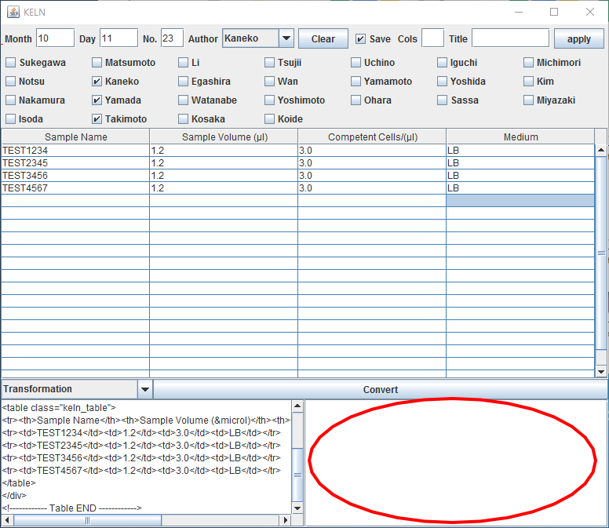Check the Sukegawa checkbox

(11, 63)
